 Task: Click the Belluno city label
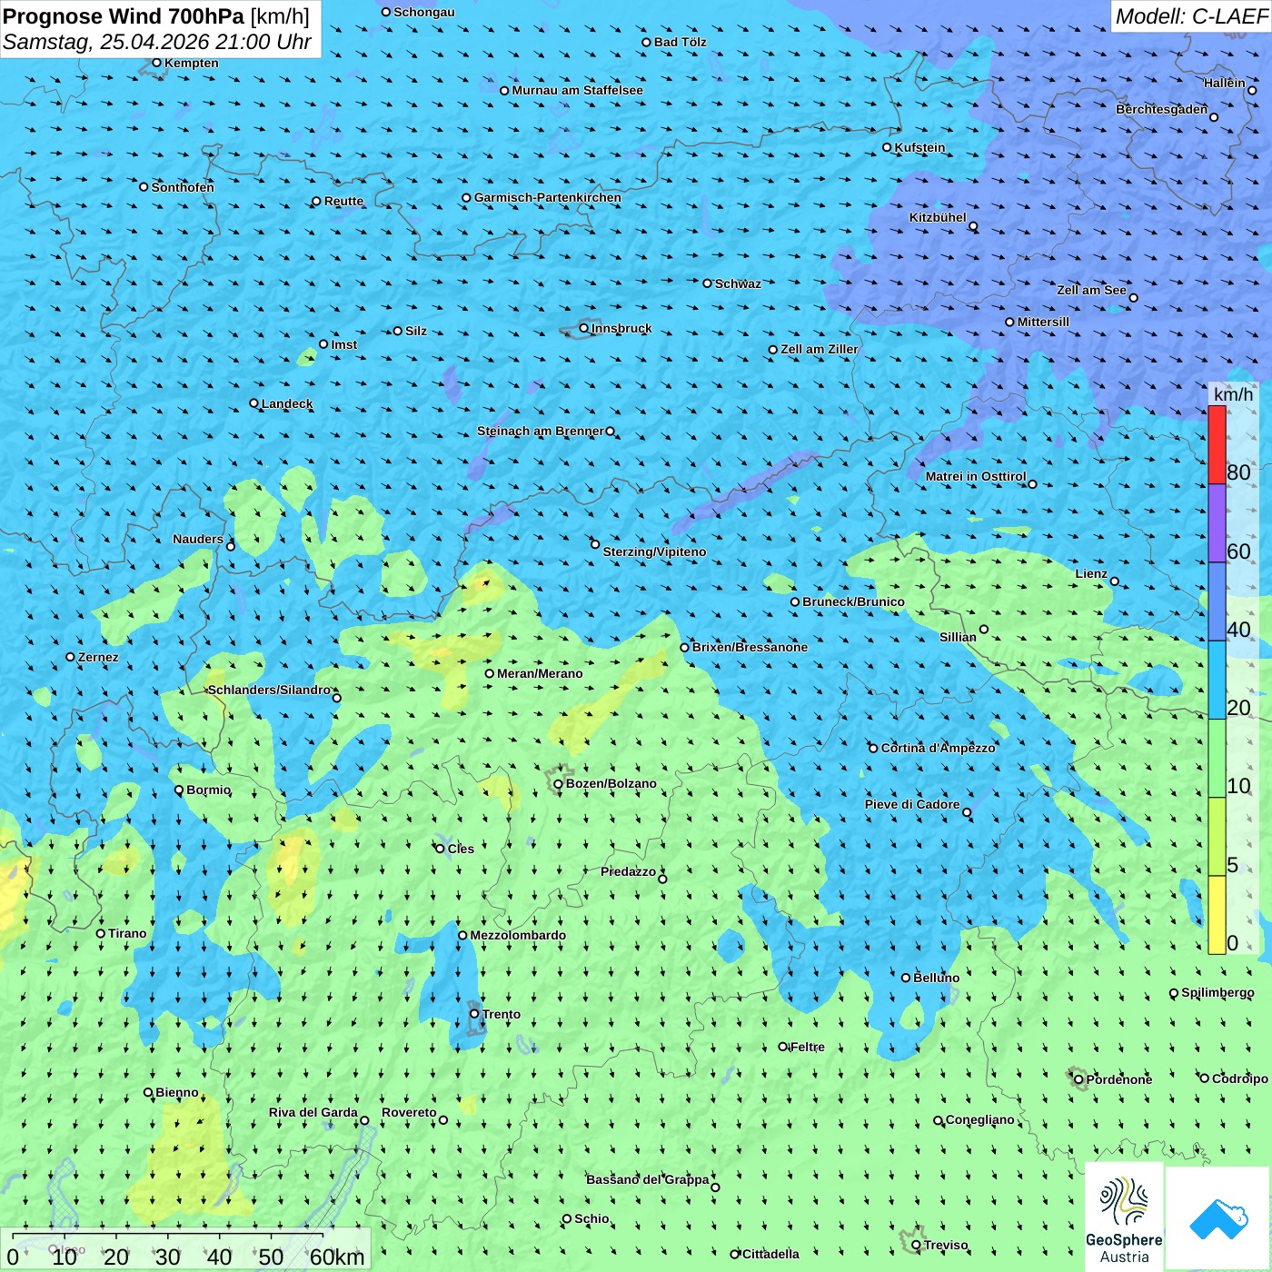click(x=937, y=978)
